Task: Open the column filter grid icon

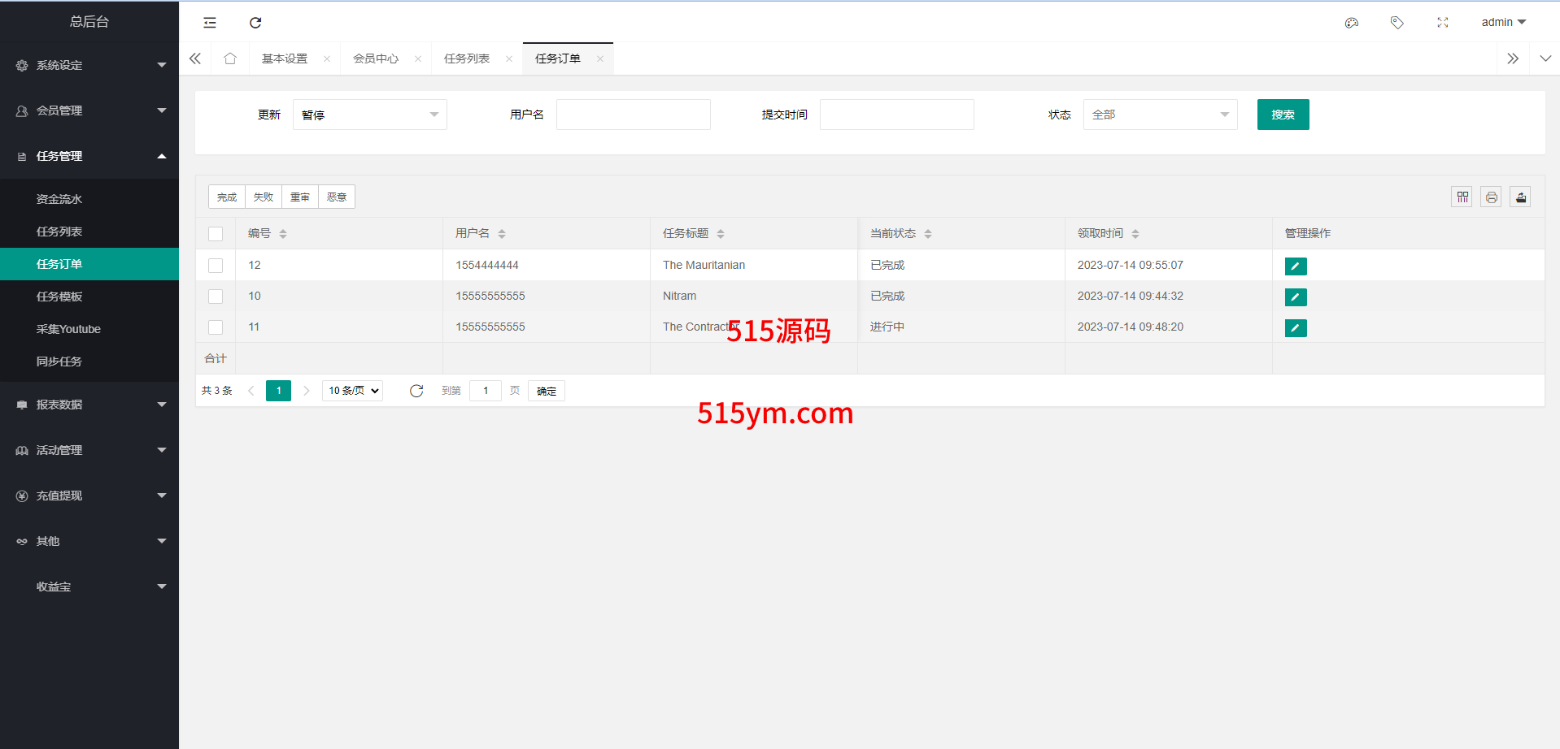Action: pos(1462,197)
